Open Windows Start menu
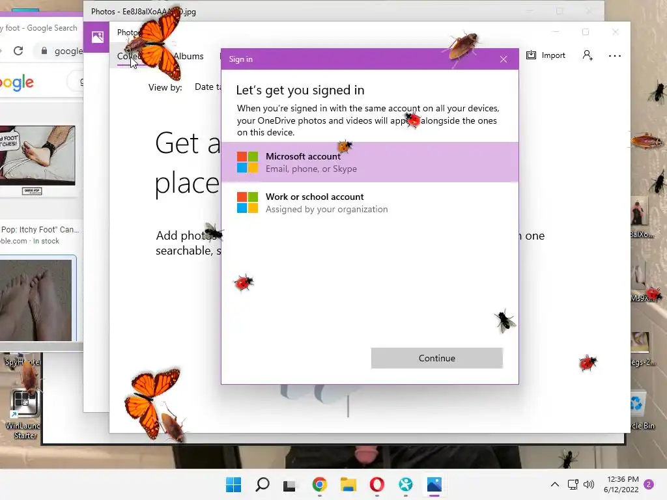Viewport: 667px width, 500px height. (233, 484)
